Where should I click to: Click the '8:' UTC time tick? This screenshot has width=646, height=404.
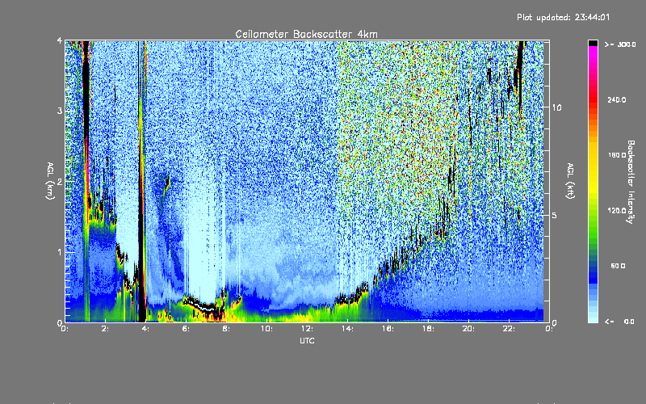point(227,329)
